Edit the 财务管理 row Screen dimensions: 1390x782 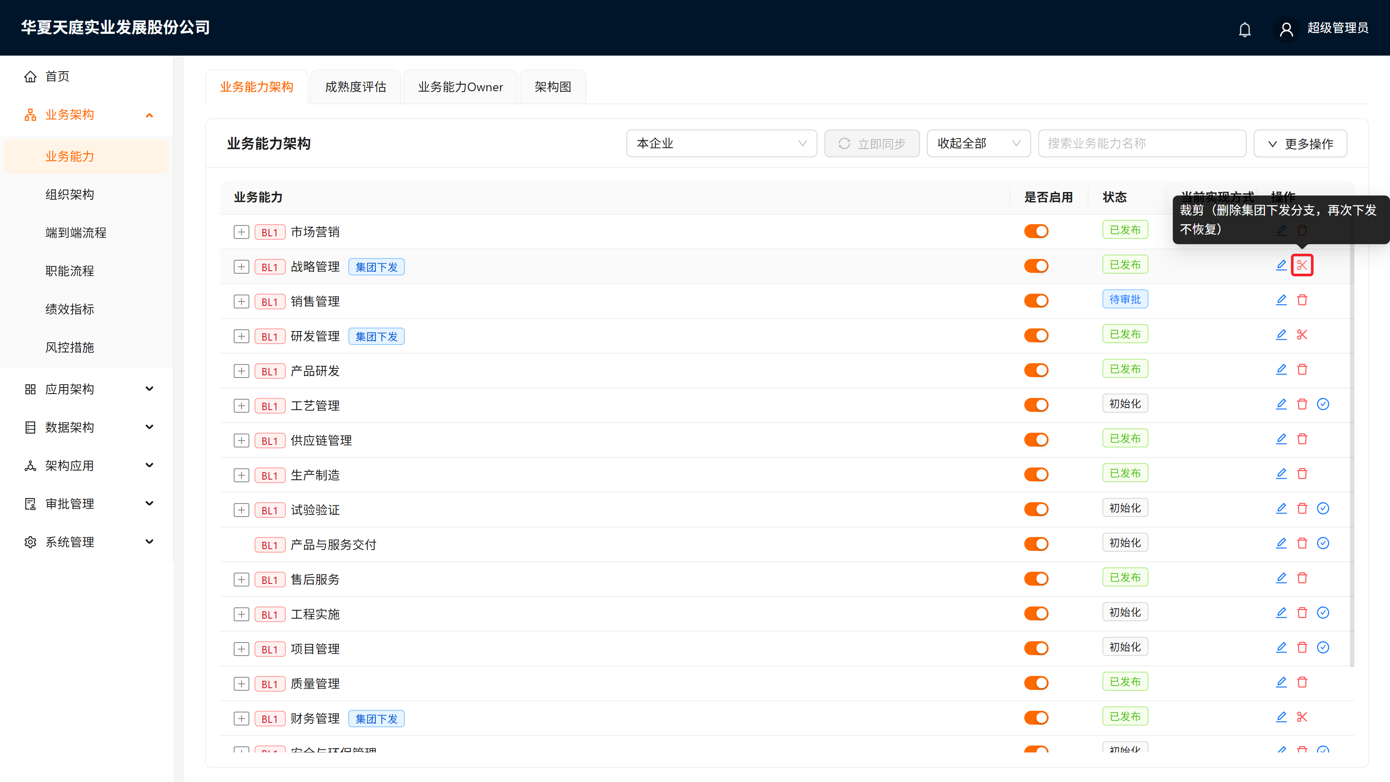pos(1281,717)
